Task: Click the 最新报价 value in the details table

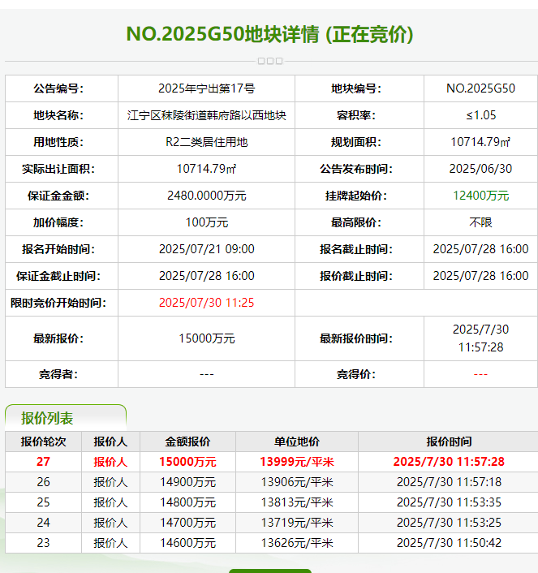Action: (x=206, y=338)
